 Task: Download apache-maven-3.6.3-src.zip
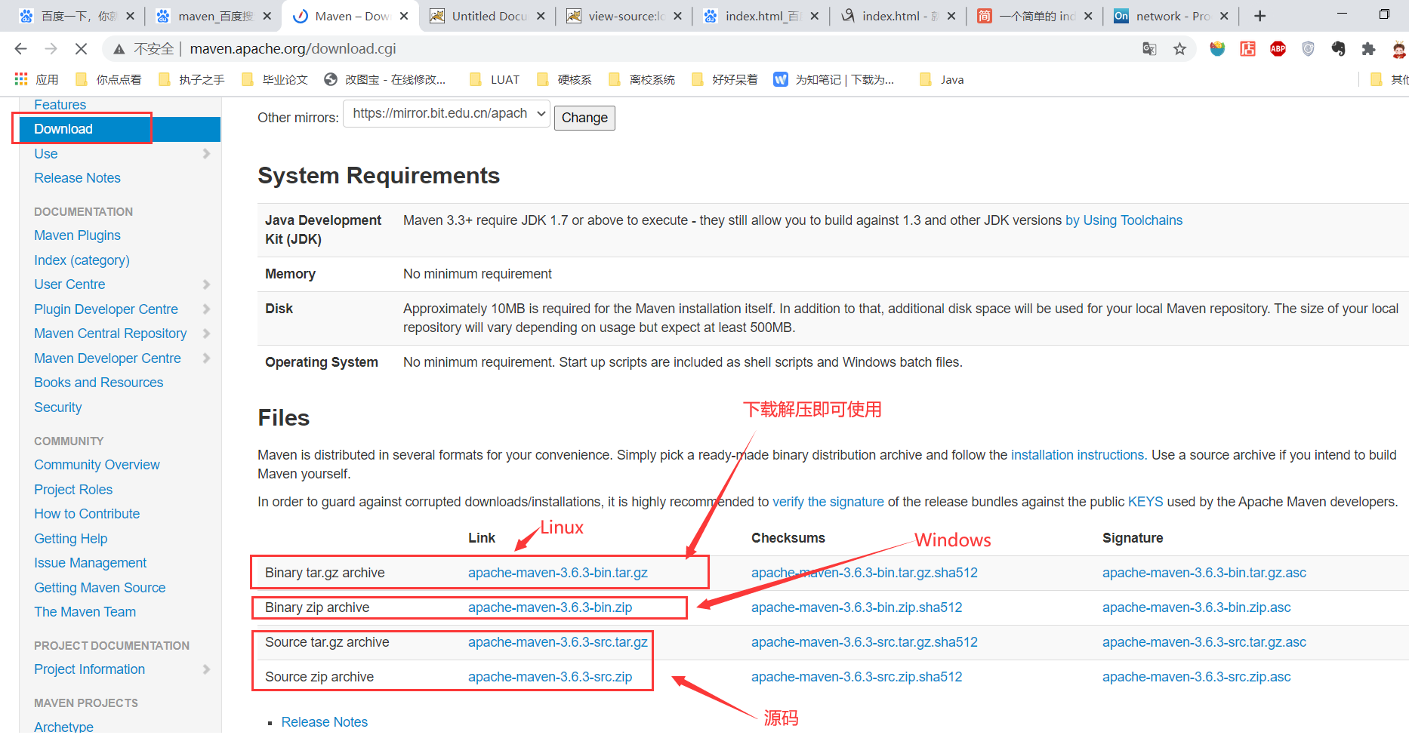coord(550,677)
